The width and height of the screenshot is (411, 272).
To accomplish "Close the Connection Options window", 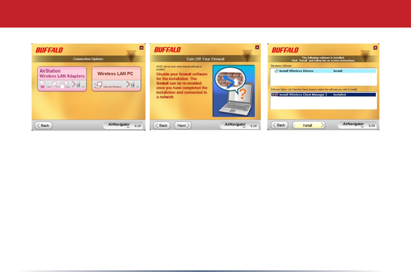I will point(141,48).
